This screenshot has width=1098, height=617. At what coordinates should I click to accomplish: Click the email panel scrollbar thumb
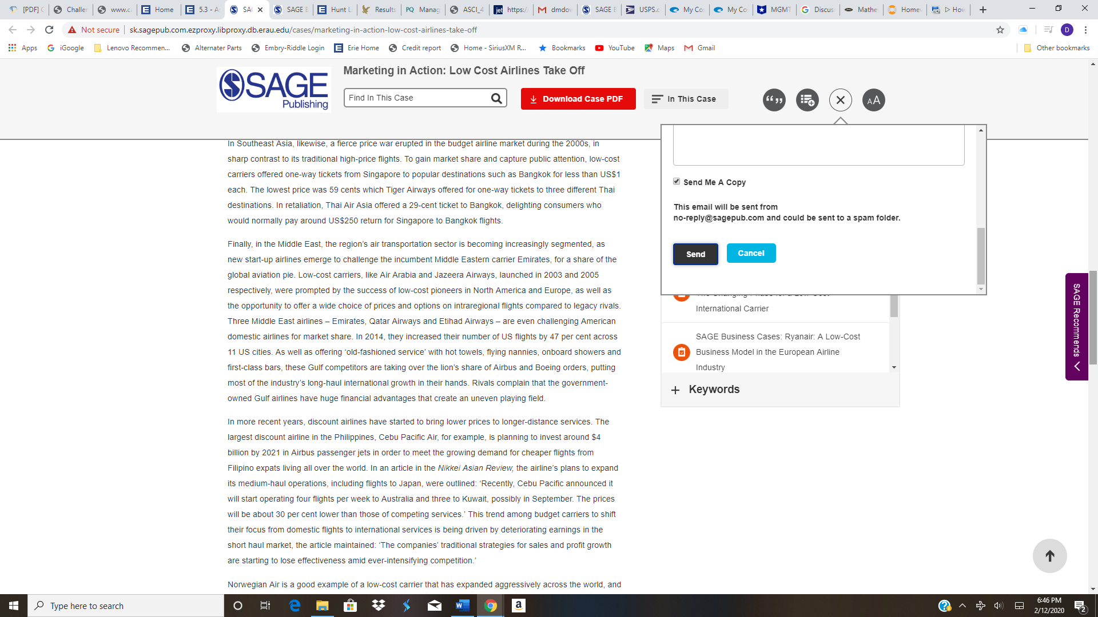point(981,256)
